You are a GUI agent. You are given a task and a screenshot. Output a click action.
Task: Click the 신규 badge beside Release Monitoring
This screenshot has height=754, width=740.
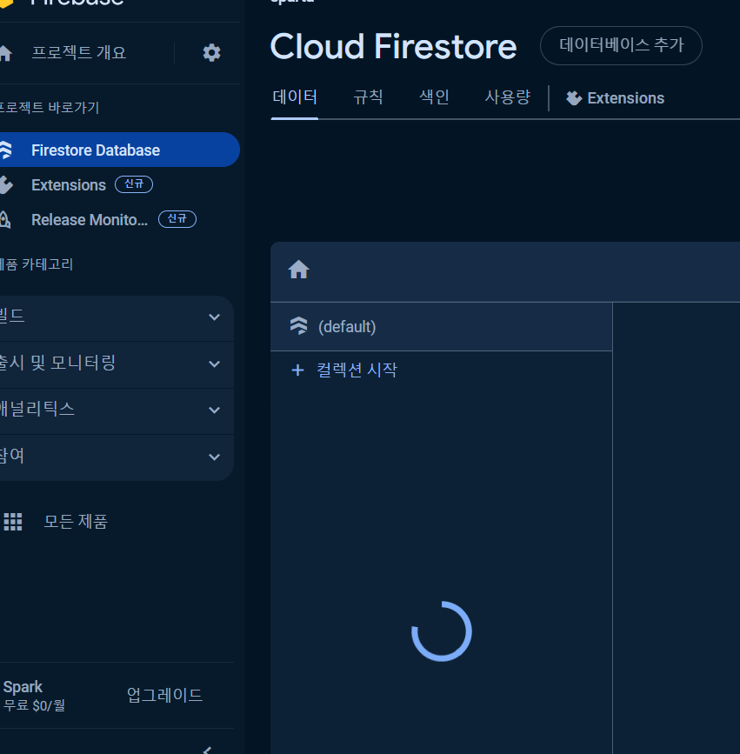pos(177,219)
